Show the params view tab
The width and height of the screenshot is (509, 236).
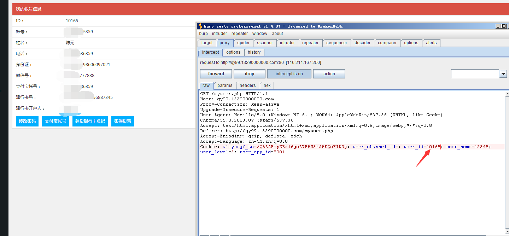click(x=225, y=85)
